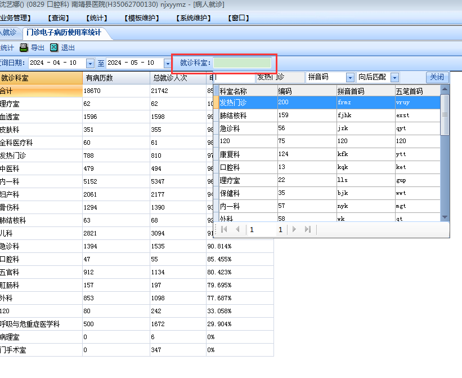The width and height of the screenshot is (462, 378).
Task: Expand the 向后匹配 match mode dropdown
Action: (x=394, y=78)
